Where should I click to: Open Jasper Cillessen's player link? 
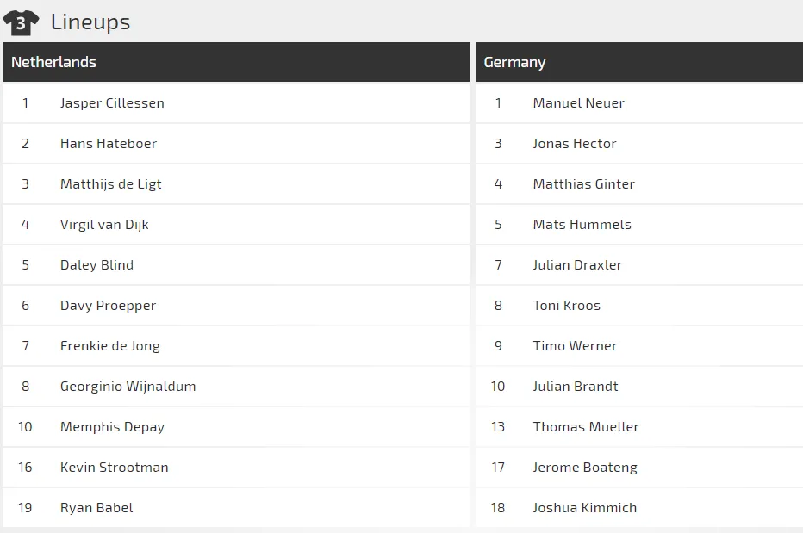click(112, 103)
